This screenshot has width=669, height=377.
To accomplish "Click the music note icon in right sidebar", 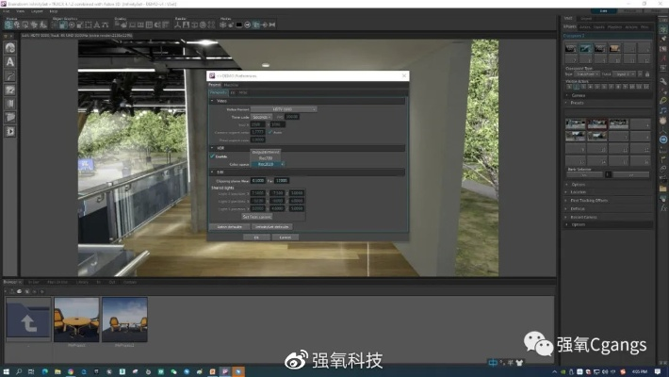I will click(x=663, y=110).
